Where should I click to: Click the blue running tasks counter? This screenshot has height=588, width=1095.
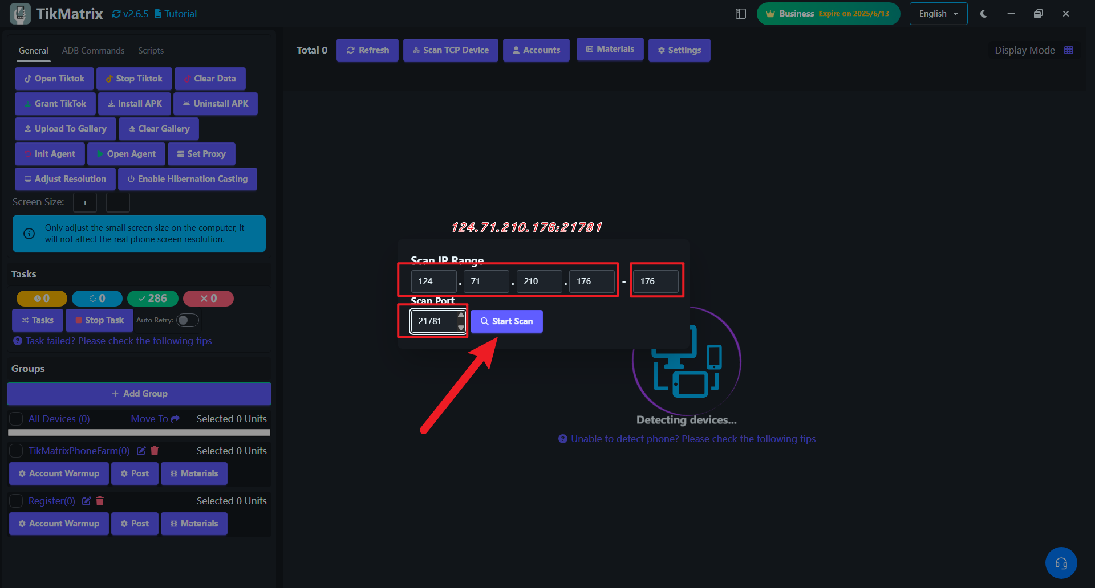click(97, 299)
